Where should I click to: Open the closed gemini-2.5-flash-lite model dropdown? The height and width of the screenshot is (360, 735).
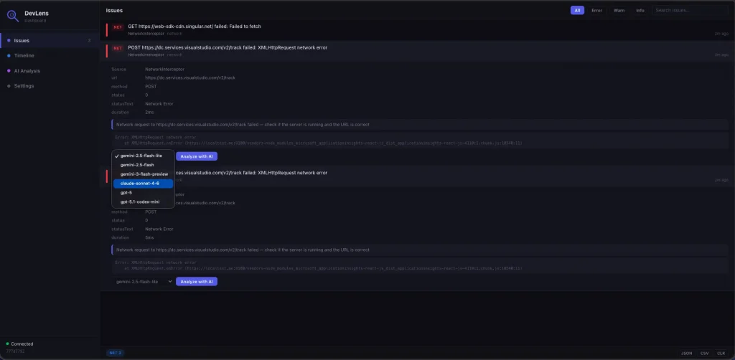tap(143, 281)
